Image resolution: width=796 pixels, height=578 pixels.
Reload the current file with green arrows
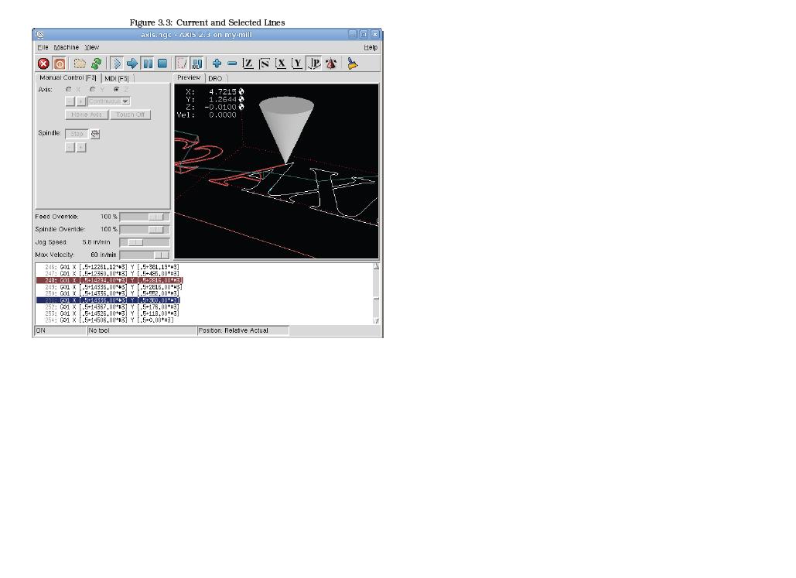point(96,63)
